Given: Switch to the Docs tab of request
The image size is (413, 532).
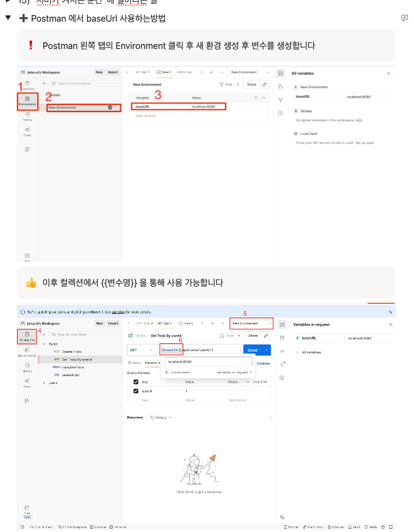Looking at the screenshot, I should [135, 363].
